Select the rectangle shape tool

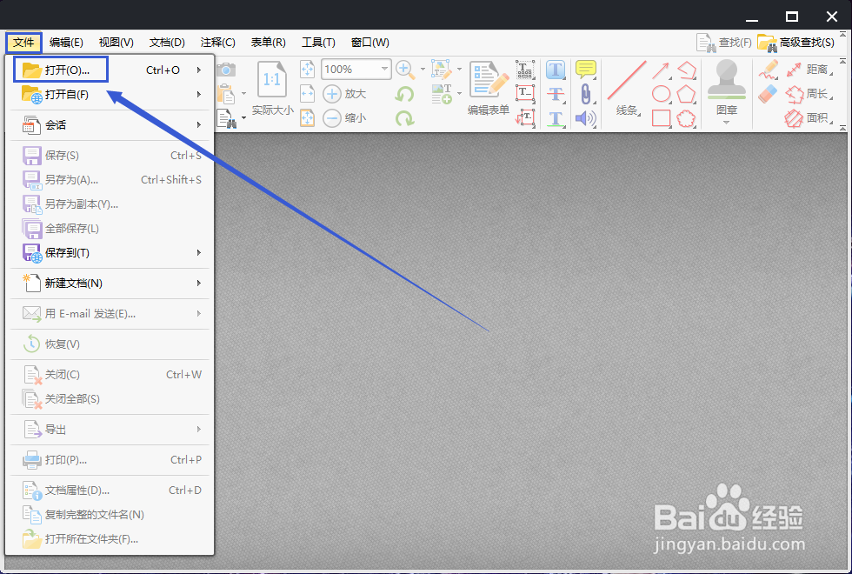point(661,118)
